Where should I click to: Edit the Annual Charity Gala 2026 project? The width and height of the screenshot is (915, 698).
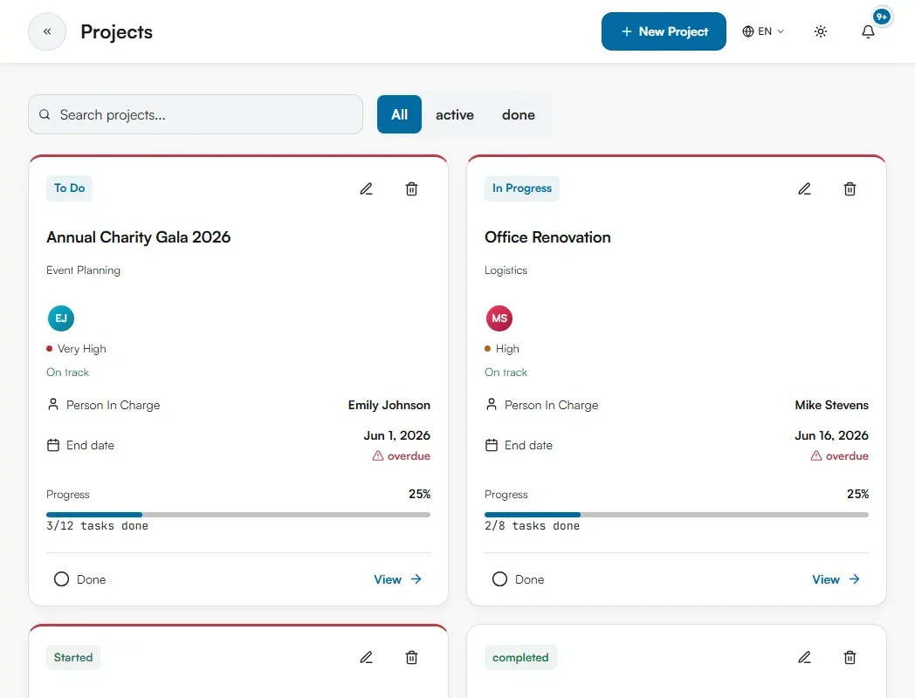point(366,189)
